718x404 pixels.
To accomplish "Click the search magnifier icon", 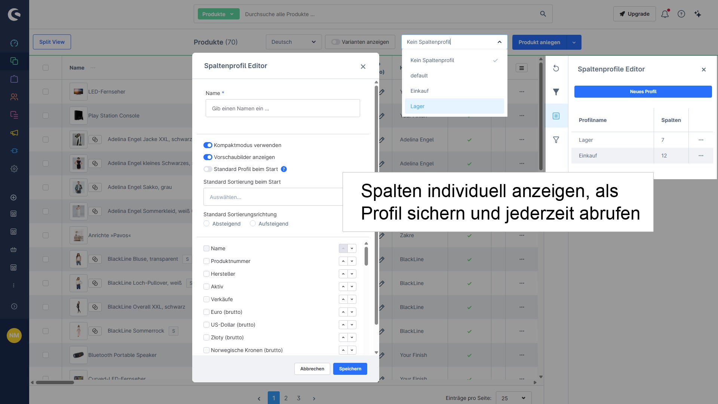I will (x=543, y=14).
